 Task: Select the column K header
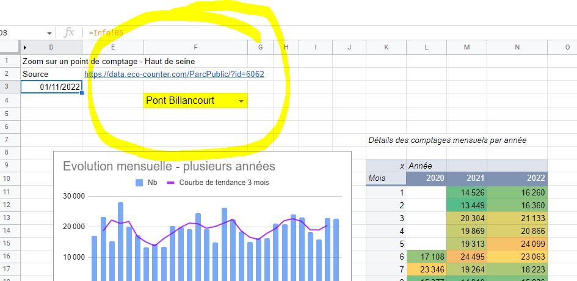[386, 48]
